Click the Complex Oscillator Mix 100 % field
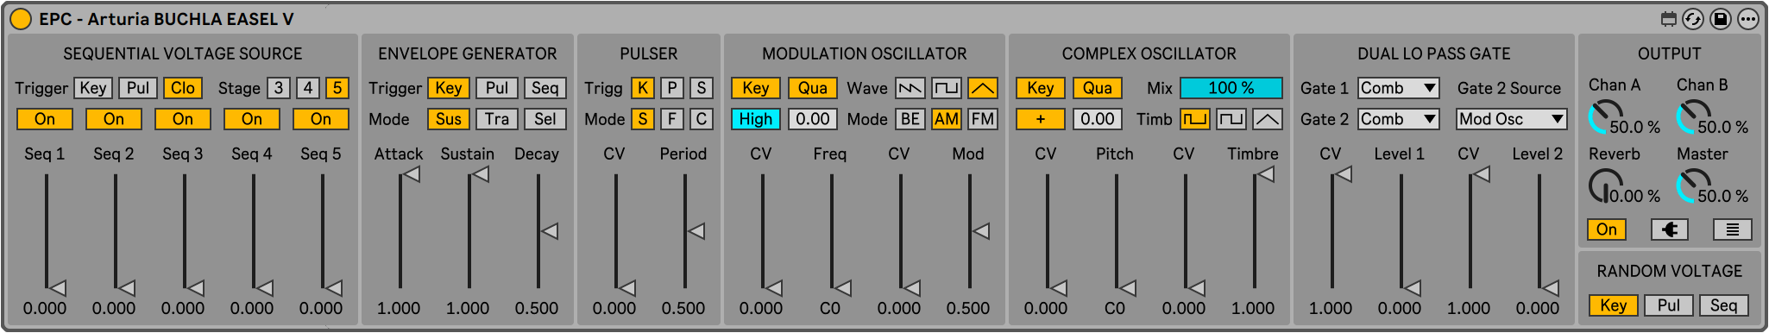The height and width of the screenshot is (333, 1769). [1231, 88]
